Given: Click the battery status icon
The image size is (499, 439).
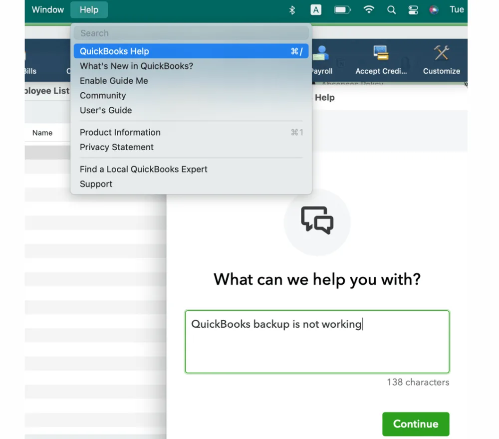Looking at the screenshot, I should tap(342, 10).
